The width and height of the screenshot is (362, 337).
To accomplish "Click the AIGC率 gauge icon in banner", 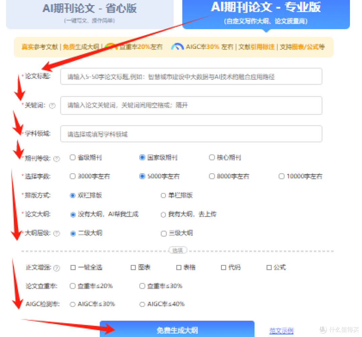I will [177, 46].
